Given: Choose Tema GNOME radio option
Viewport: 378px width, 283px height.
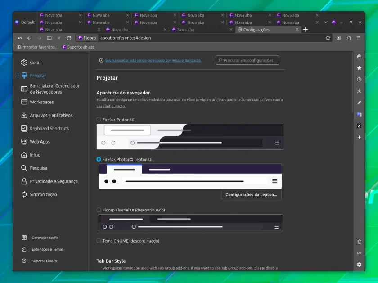Looking at the screenshot, I should [99, 241].
